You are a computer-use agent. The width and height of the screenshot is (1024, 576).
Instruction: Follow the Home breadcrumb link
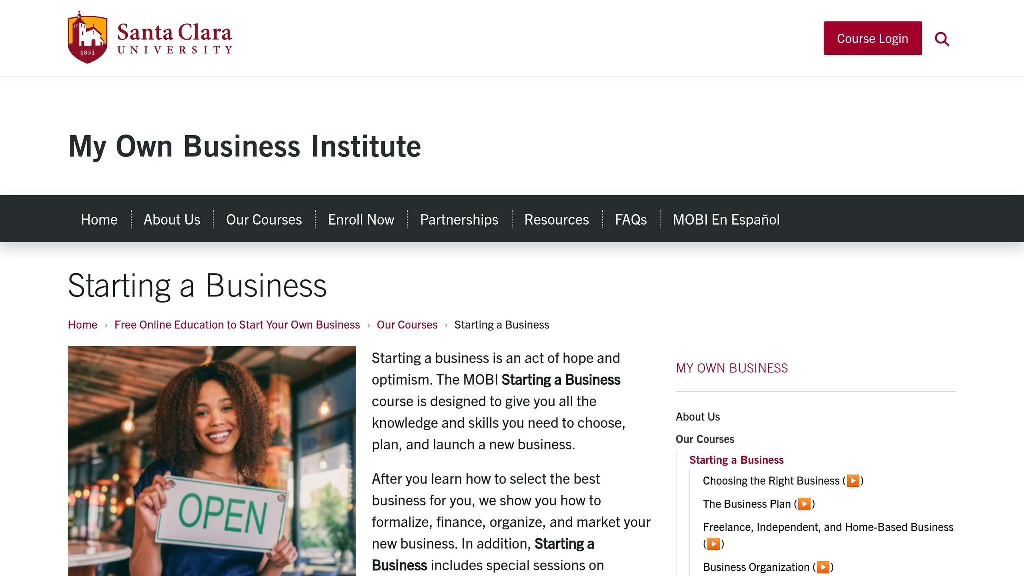coord(82,325)
